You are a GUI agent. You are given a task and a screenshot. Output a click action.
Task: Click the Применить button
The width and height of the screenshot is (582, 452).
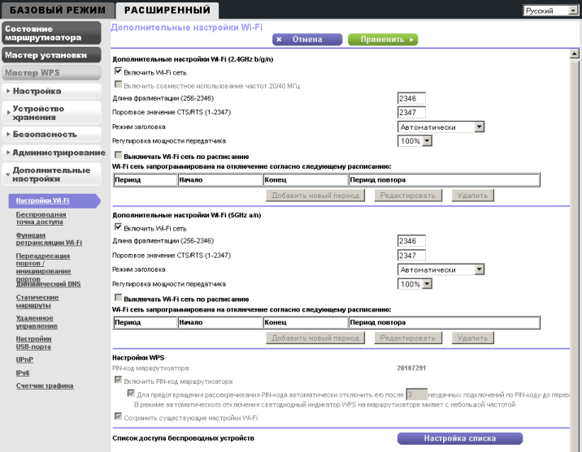point(383,39)
